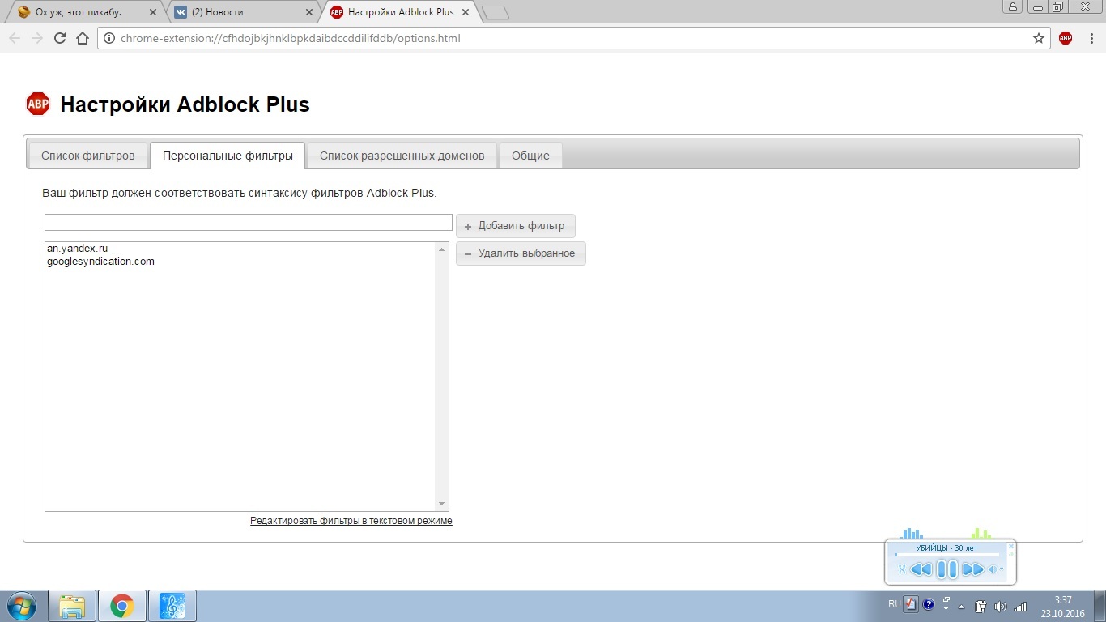Click the Удалить выбранное button
The width and height of the screenshot is (1106, 622).
tap(521, 253)
